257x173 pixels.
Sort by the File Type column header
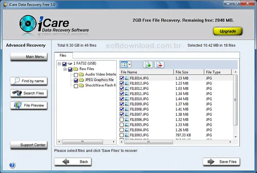[218, 72]
